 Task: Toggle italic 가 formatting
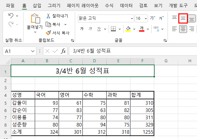[x=90, y=29]
